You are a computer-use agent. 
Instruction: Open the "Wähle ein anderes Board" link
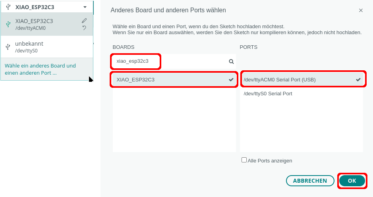(40, 69)
